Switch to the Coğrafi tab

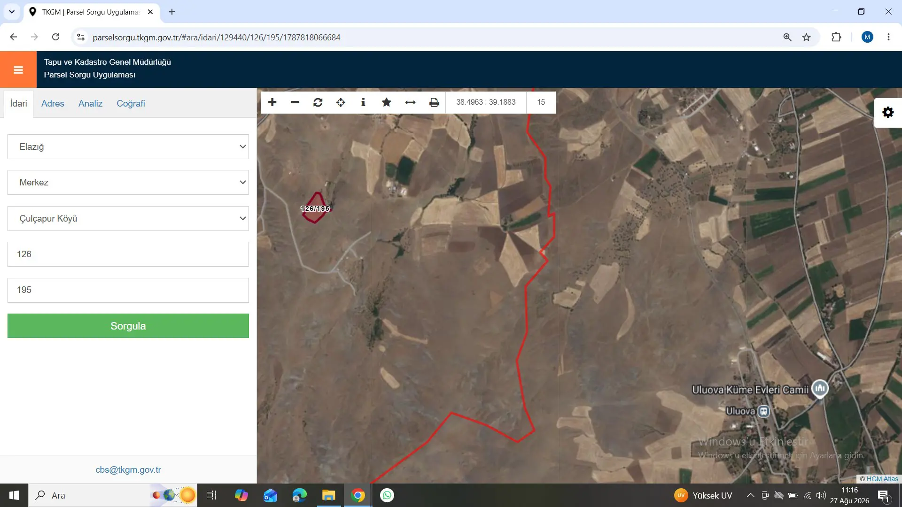tap(131, 103)
